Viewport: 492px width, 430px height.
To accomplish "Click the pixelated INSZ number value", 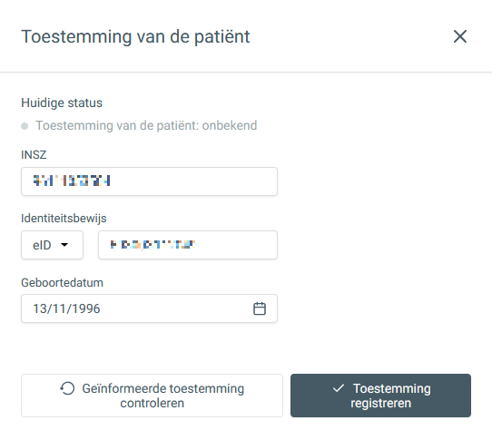I will click(72, 181).
